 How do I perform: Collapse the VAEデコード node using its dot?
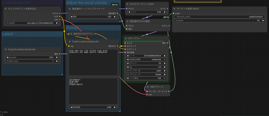148,87
